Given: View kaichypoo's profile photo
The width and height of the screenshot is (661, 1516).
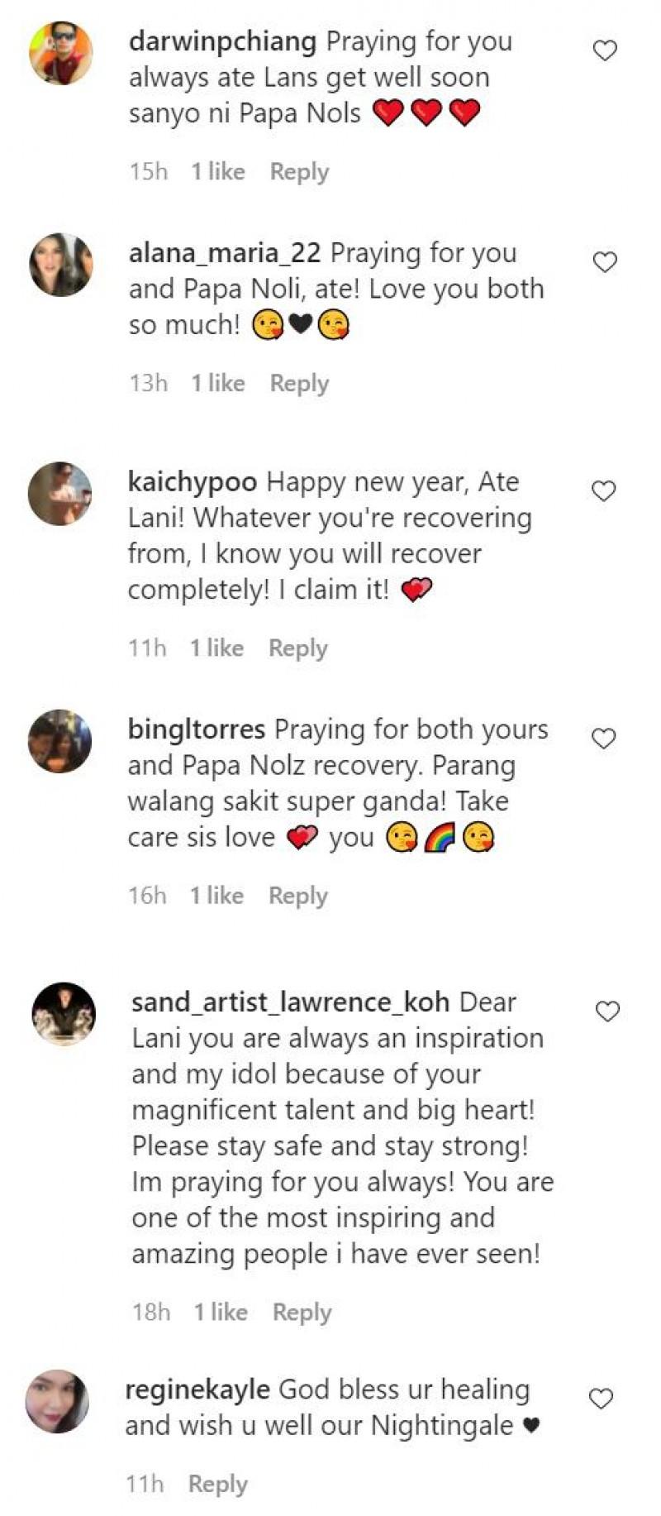Looking at the screenshot, I should pyautogui.click(x=59, y=493).
